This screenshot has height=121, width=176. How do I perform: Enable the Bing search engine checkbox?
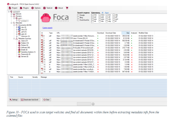point(78,18)
